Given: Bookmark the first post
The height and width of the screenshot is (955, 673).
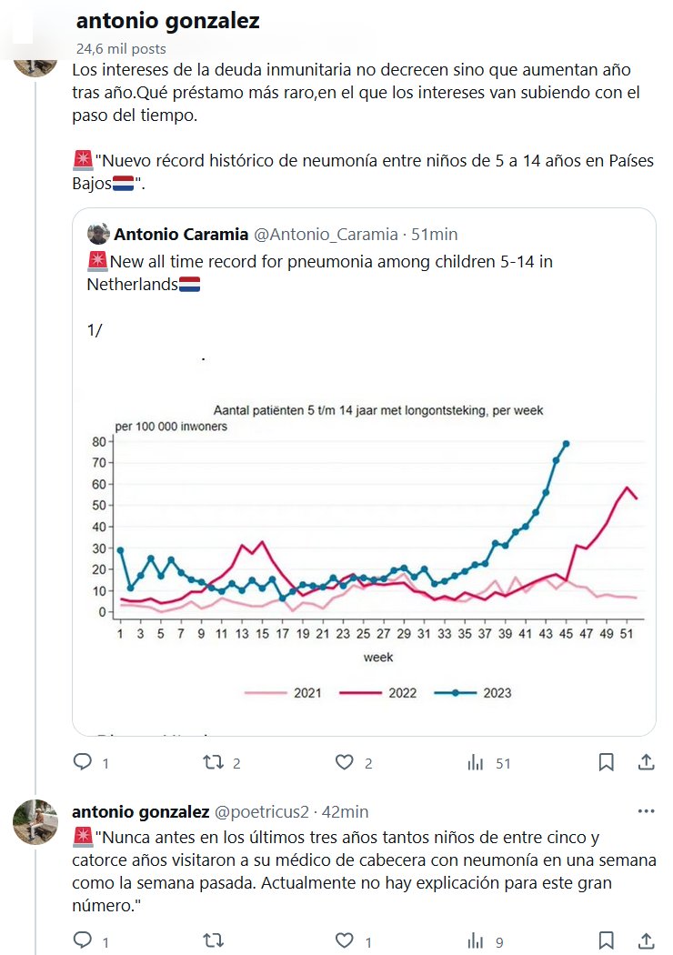Looking at the screenshot, I should coord(606,762).
